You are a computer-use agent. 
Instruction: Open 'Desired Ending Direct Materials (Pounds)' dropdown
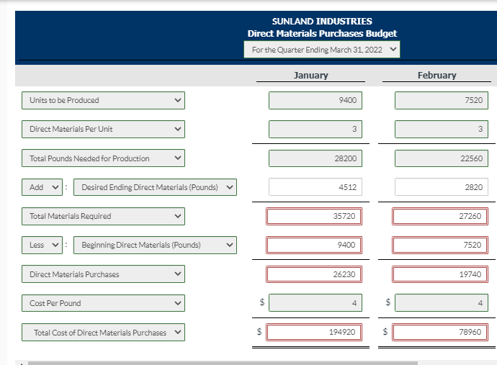point(155,187)
